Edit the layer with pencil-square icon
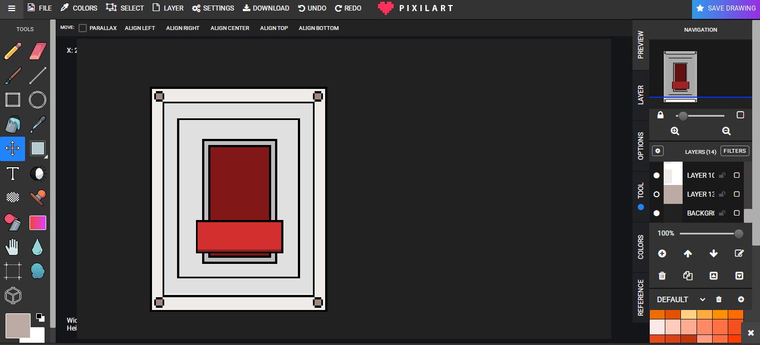The image size is (760, 345). pyautogui.click(x=739, y=253)
